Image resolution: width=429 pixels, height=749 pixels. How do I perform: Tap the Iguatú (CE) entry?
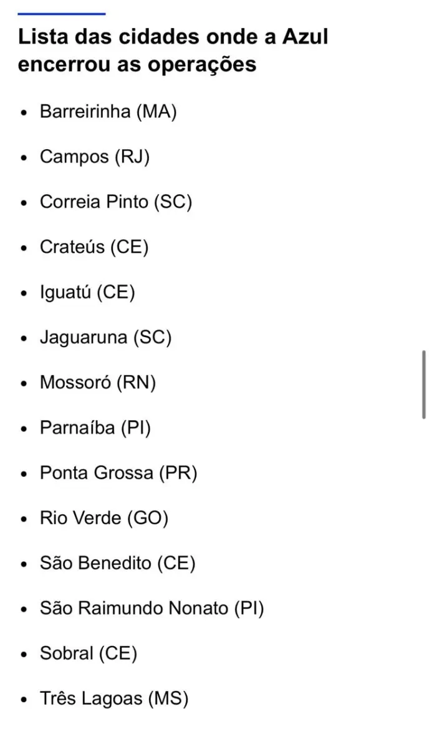click(87, 292)
